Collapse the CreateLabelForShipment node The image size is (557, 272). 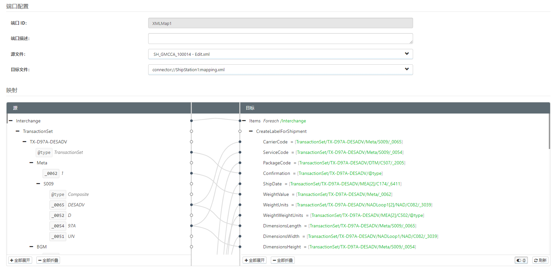click(x=251, y=131)
